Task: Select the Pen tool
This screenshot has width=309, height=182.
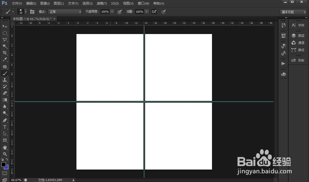Action: coord(5,120)
